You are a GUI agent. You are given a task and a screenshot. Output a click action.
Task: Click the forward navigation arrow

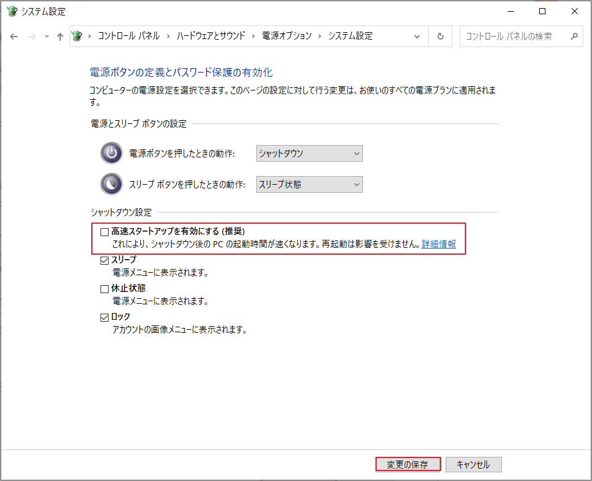click(x=32, y=37)
